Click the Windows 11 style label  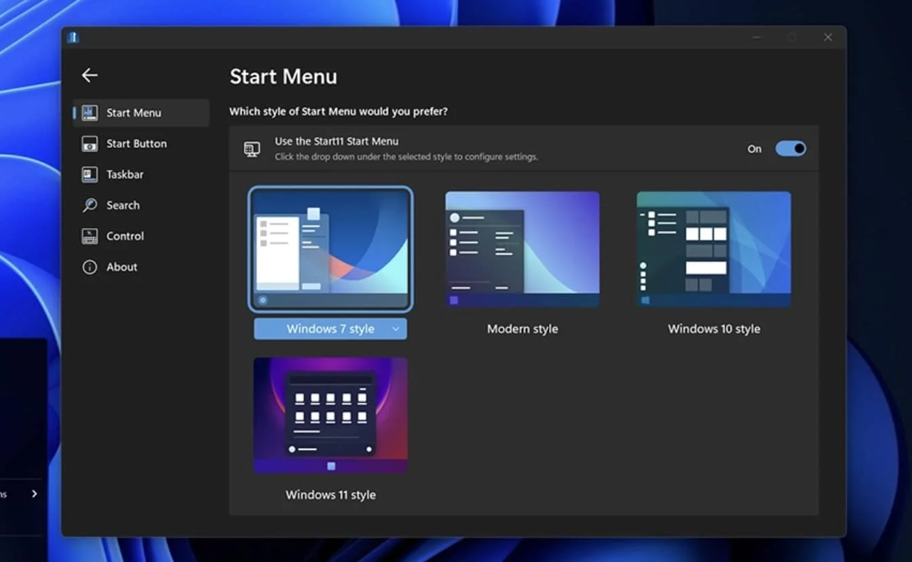coord(330,495)
